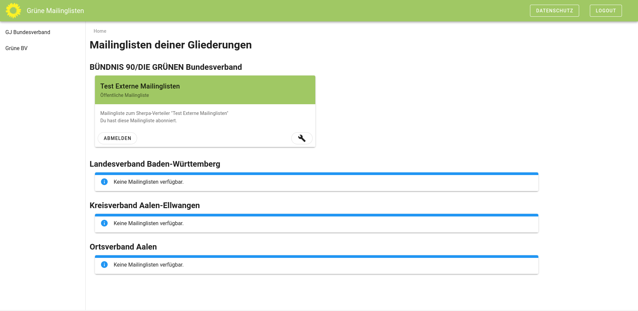638x311 pixels.
Task: Click info icon under Kreisverband Aalen-Ellwangen
Action: point(104,223)
